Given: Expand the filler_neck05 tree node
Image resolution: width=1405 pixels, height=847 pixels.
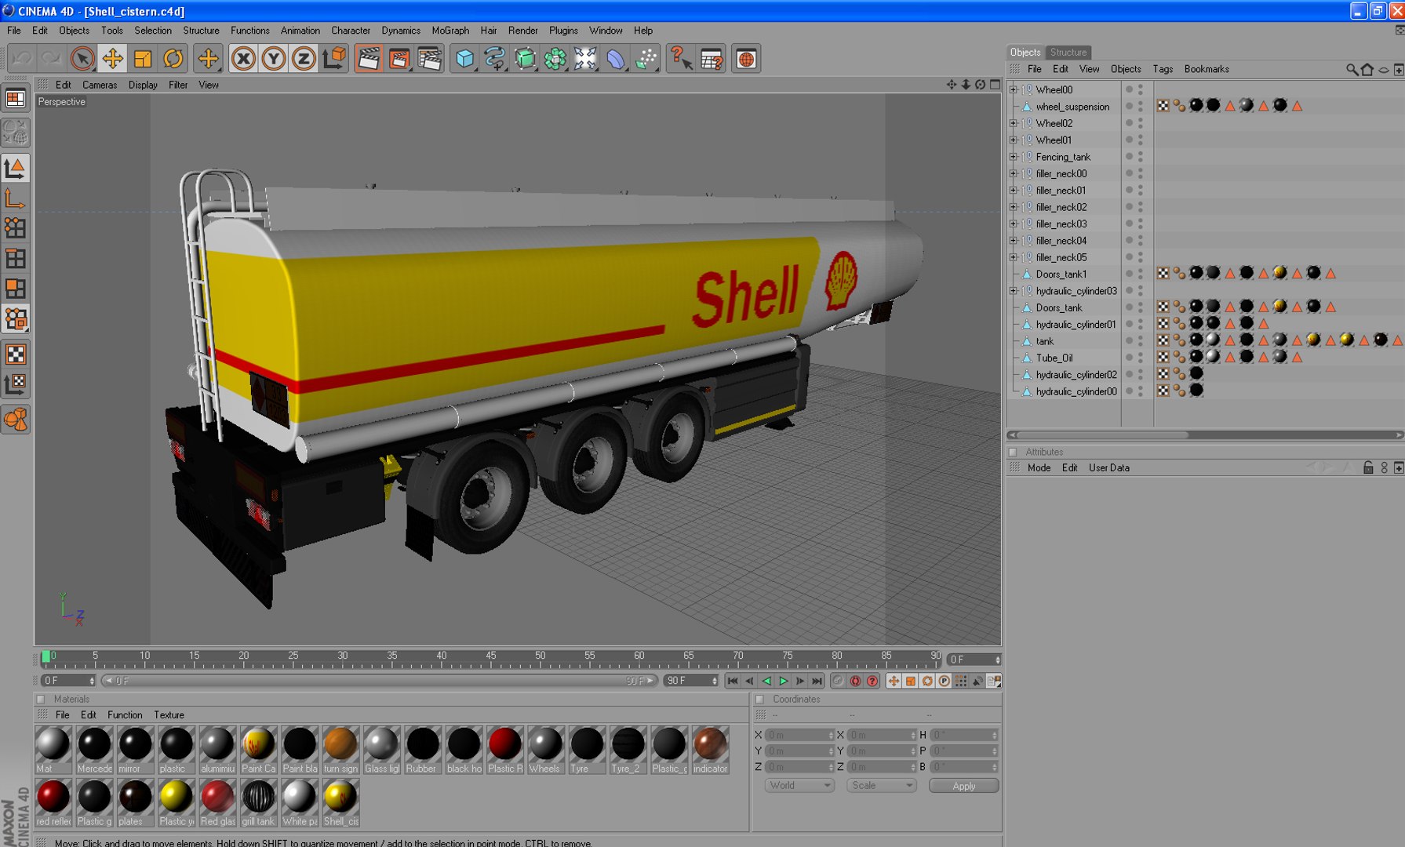Looking at the screenshot, I should pyautogui.click(x=1014, y=257).
